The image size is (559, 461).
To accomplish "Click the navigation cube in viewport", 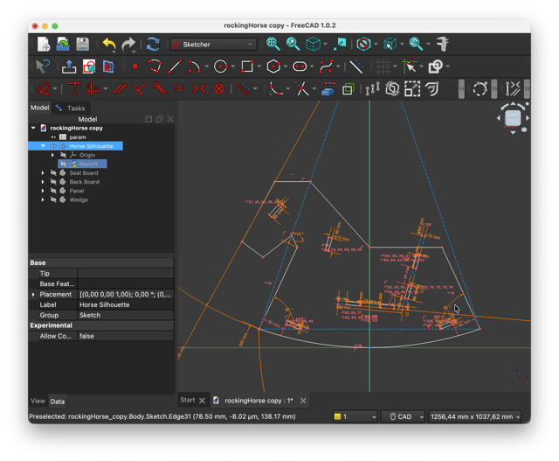I will tap(513, 118).
